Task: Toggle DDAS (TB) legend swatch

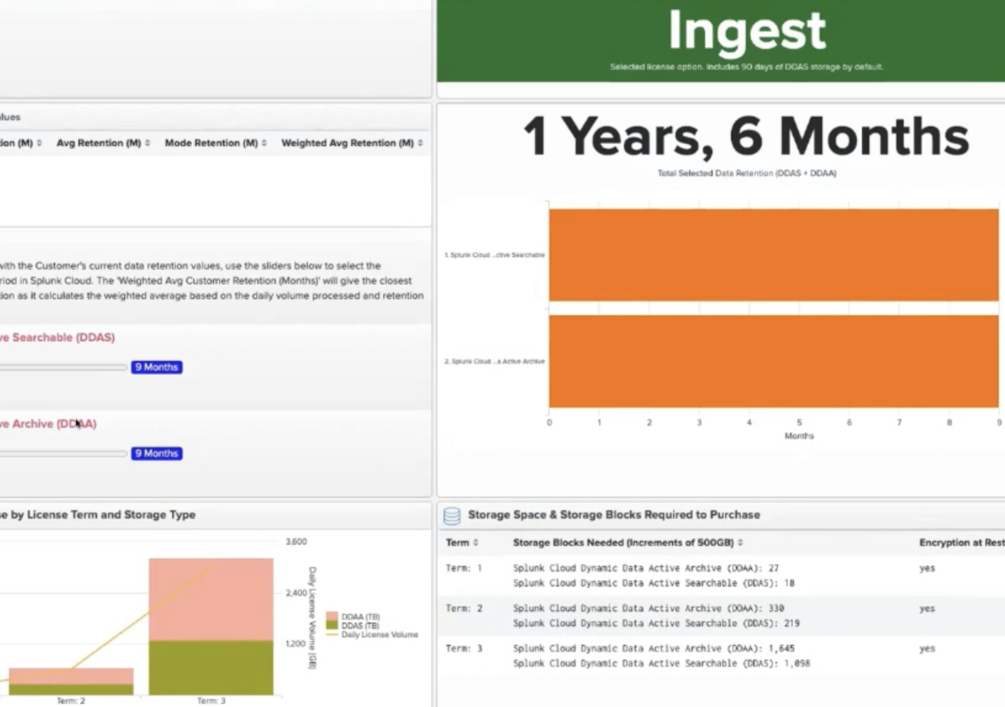Action: (332, 626)
